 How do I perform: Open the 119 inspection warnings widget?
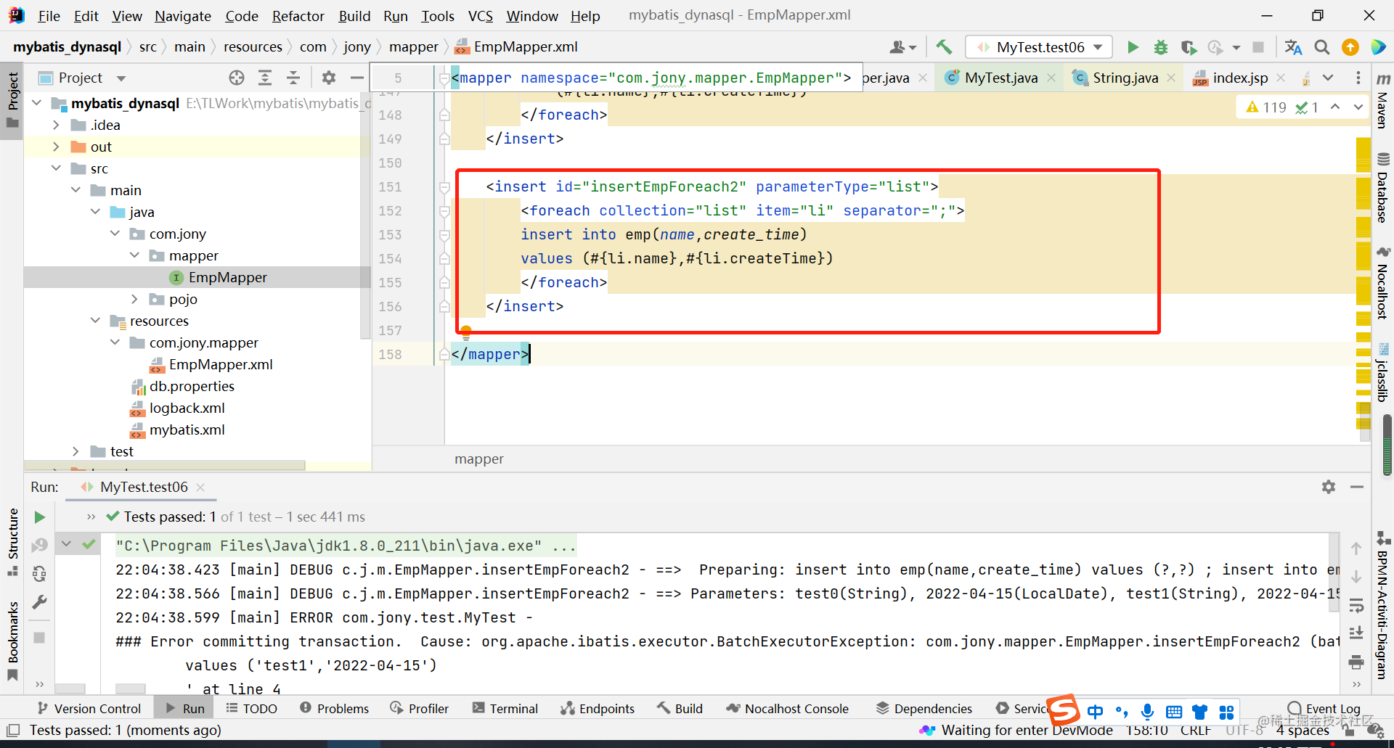click(1266, 107)
